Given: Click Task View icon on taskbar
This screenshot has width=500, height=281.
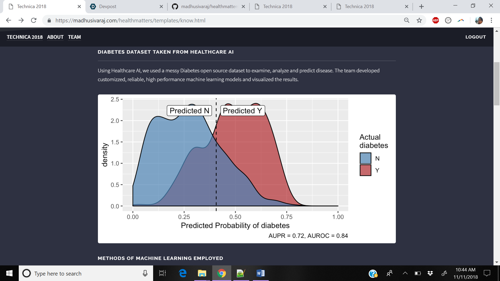Looking at the screenshot, I should 162,273.
